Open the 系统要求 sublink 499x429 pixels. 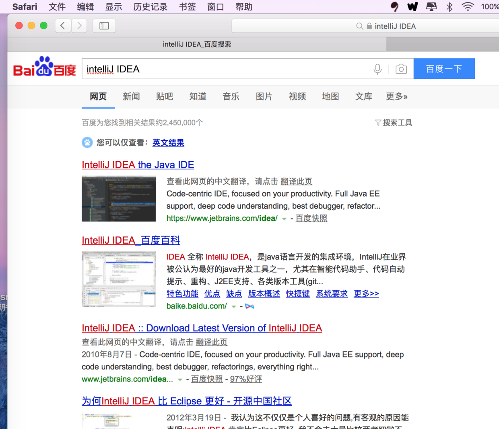point(332,294)
